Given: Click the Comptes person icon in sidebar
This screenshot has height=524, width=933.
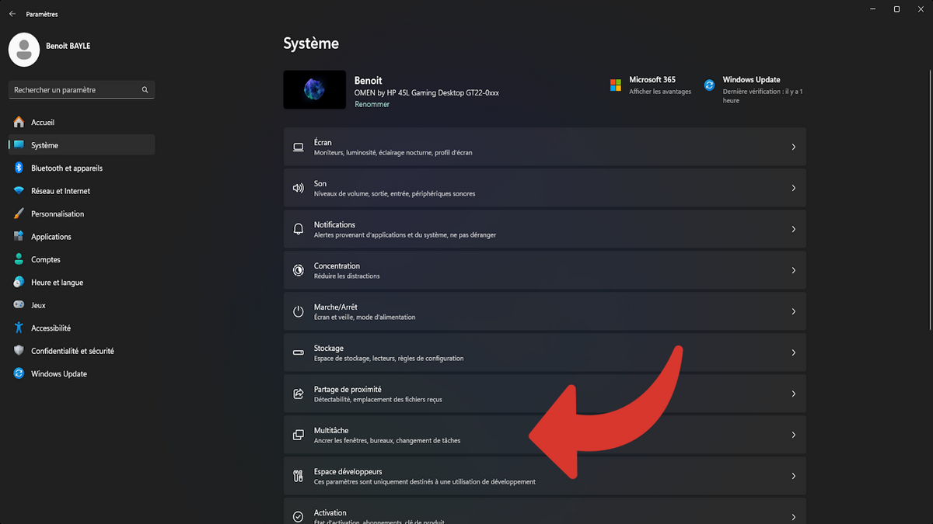Looking at the screenshot, I should [19, 260].
